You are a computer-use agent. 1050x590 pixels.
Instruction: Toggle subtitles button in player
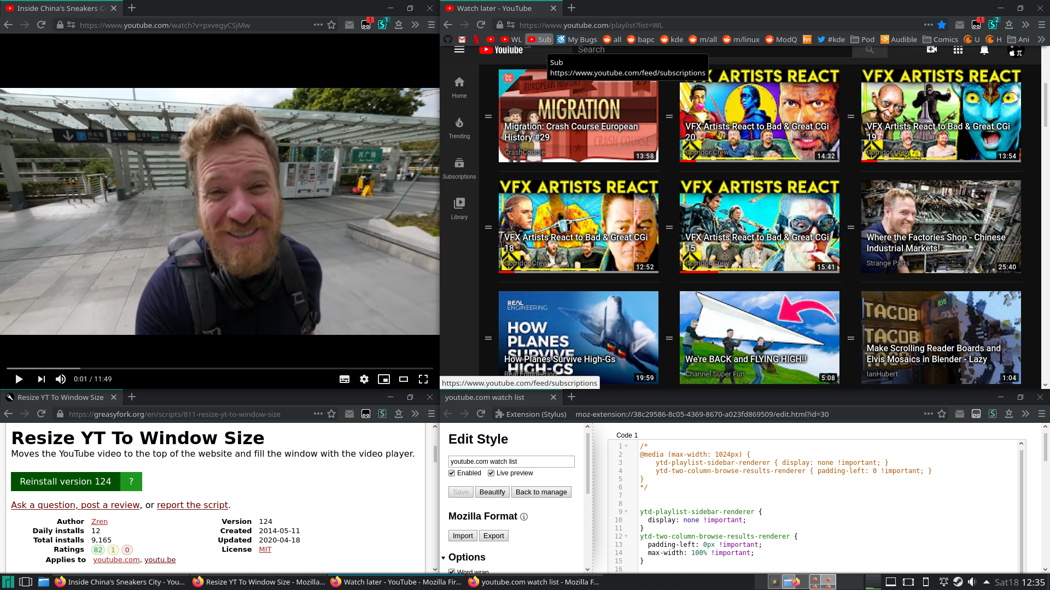coord(345,379)
